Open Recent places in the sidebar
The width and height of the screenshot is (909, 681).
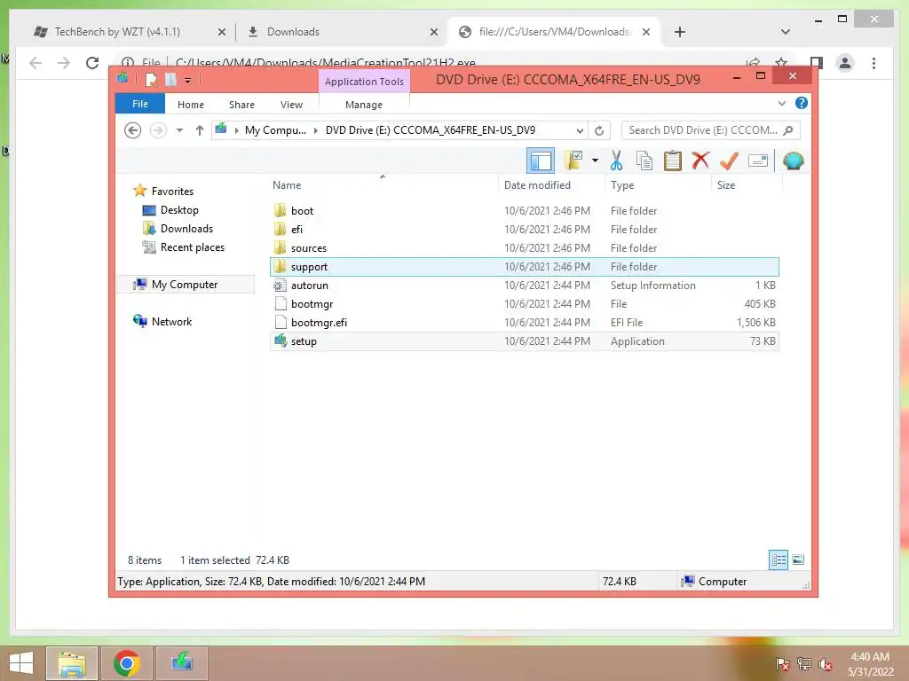[192, 247]
